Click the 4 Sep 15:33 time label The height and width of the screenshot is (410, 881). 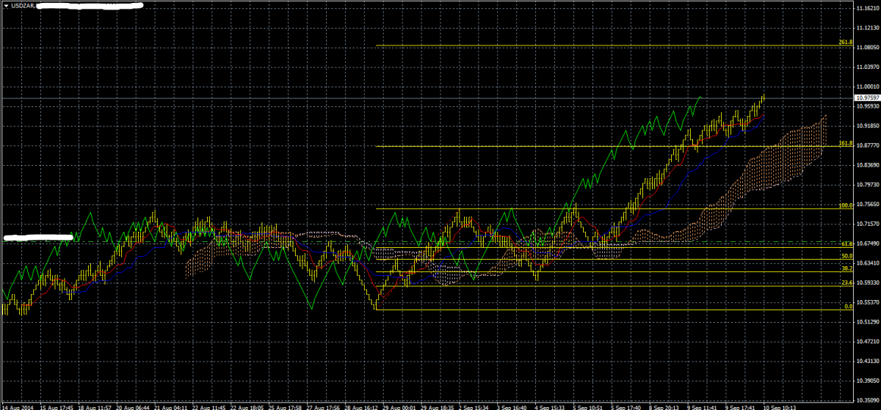coord(550,406)
